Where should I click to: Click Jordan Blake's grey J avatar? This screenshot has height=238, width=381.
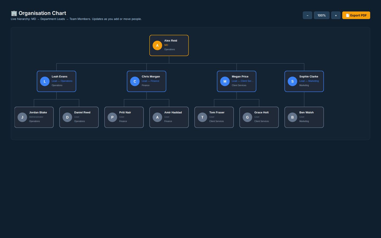pyautogui.click(x=22, y=117)
